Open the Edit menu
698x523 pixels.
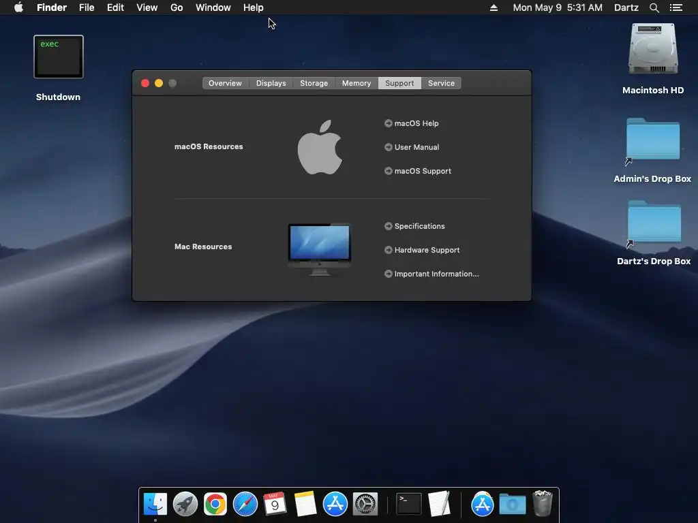115,7
